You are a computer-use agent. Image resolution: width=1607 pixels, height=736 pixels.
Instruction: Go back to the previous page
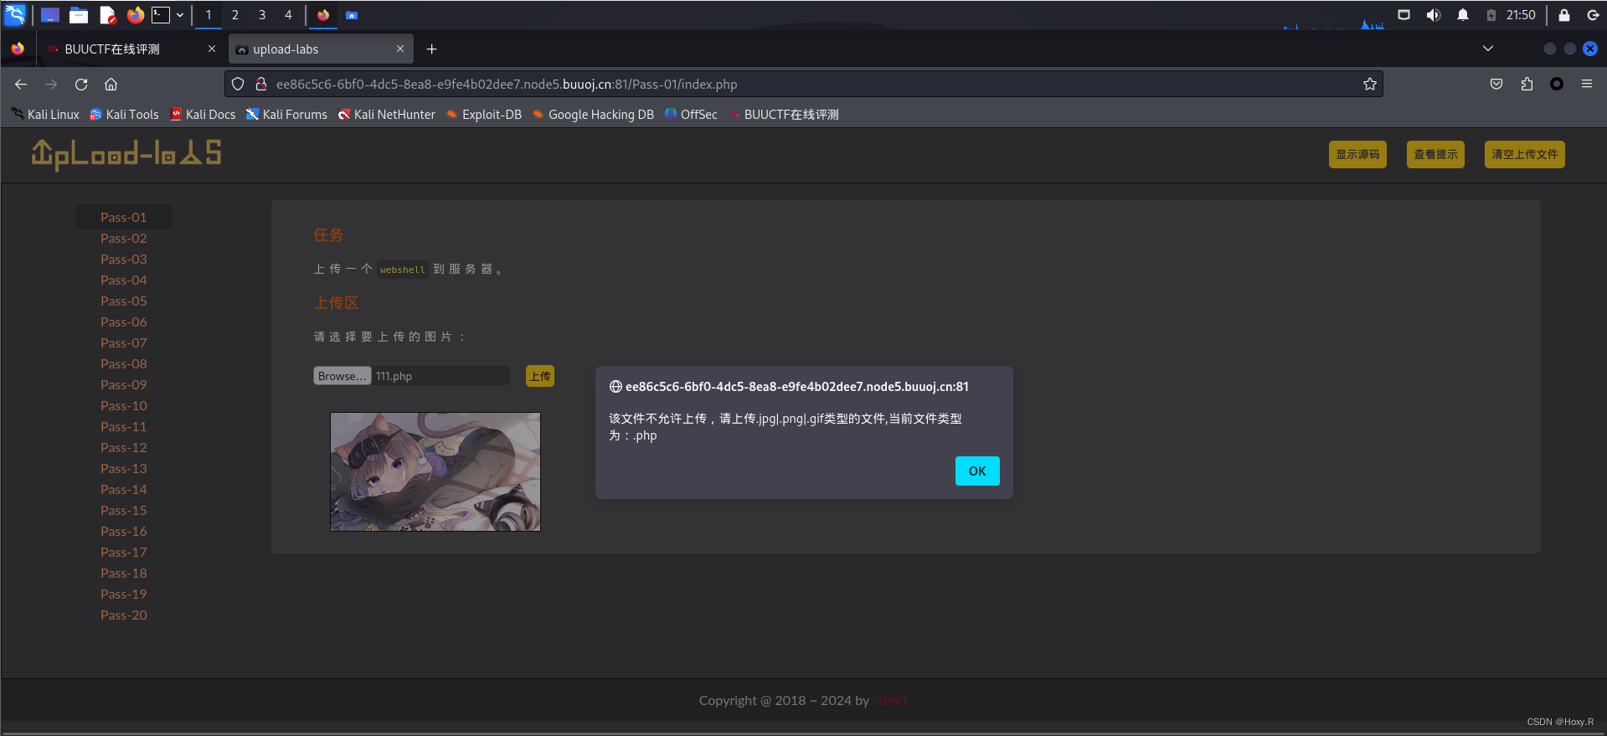(21, 84)
